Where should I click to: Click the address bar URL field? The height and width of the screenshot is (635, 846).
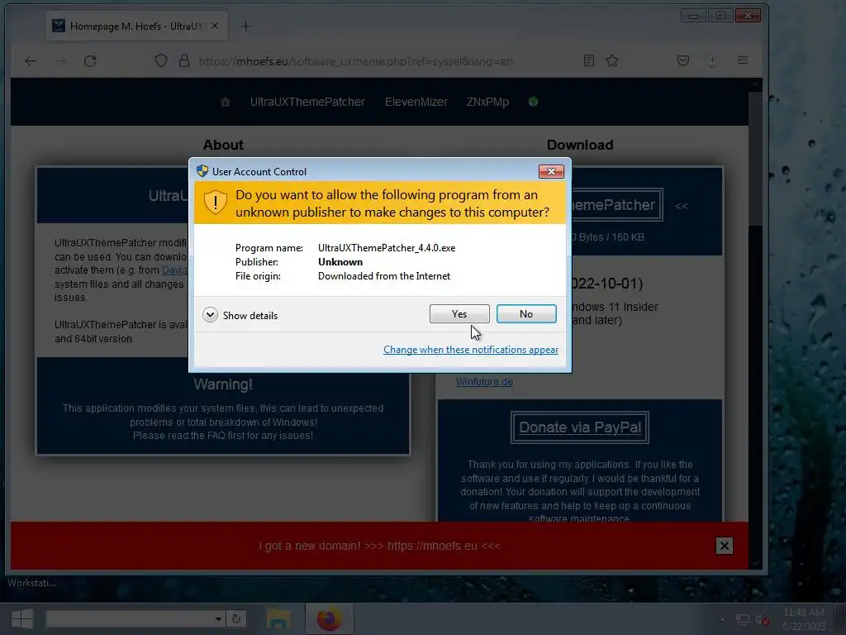click(x=356, y=61)
